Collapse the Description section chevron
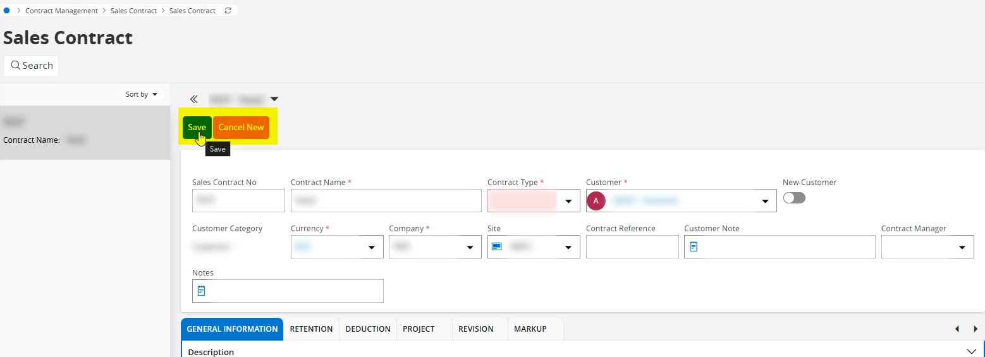Viewport: 985px width, 357px height. 971,351
